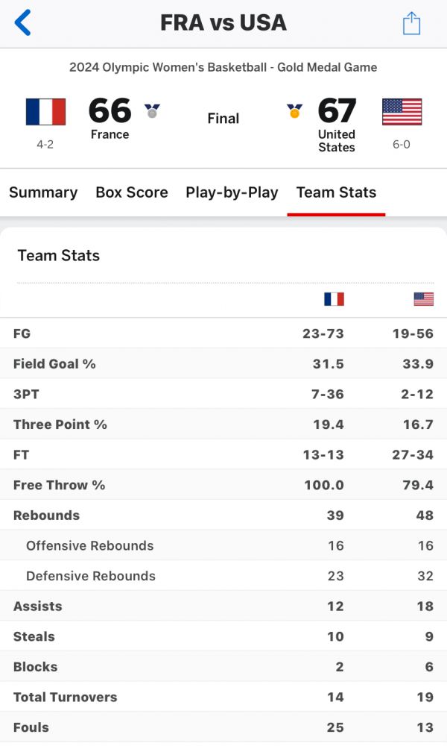Open the Play-by-Play tab
This screenshot has height=746, width=447.
pyautogui.click(x=232, y=192)
